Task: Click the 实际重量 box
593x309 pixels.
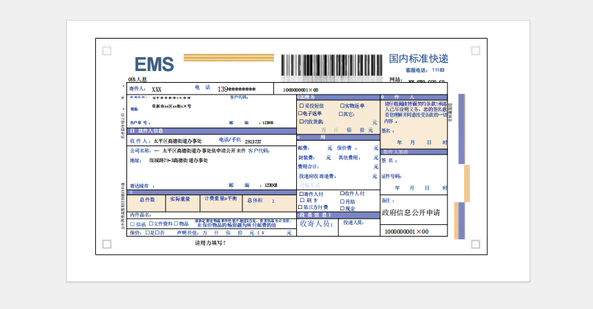Action: point(183,203)
